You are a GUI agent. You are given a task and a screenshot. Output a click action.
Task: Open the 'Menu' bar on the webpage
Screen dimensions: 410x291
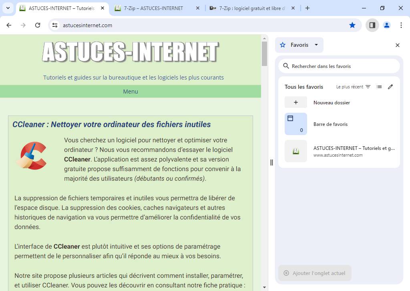click(131, 92)
